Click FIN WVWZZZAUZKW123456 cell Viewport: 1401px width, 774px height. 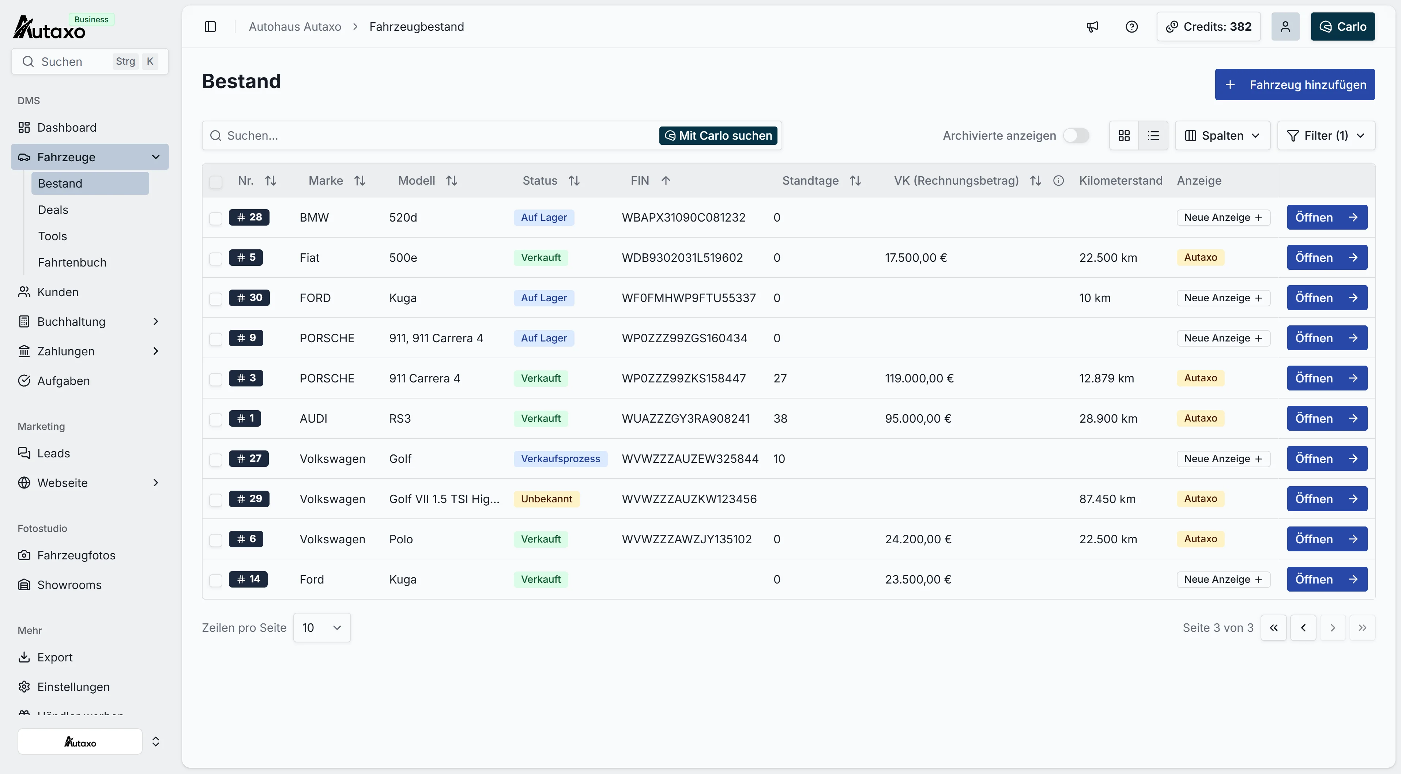pos(689,499)
